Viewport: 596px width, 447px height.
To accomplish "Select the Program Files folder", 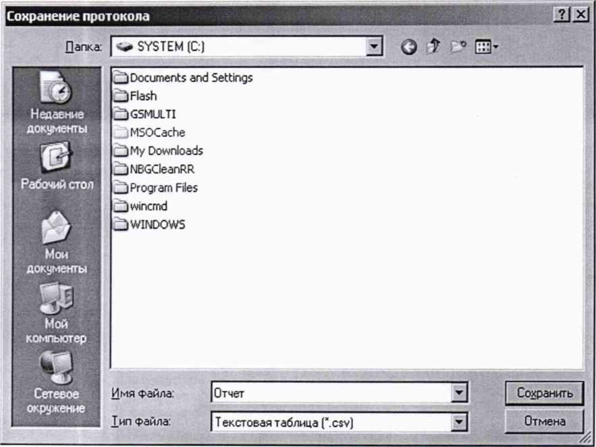I will coord(163,188).
